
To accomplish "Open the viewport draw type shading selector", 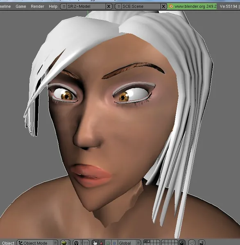I will (x=65, y=243).
